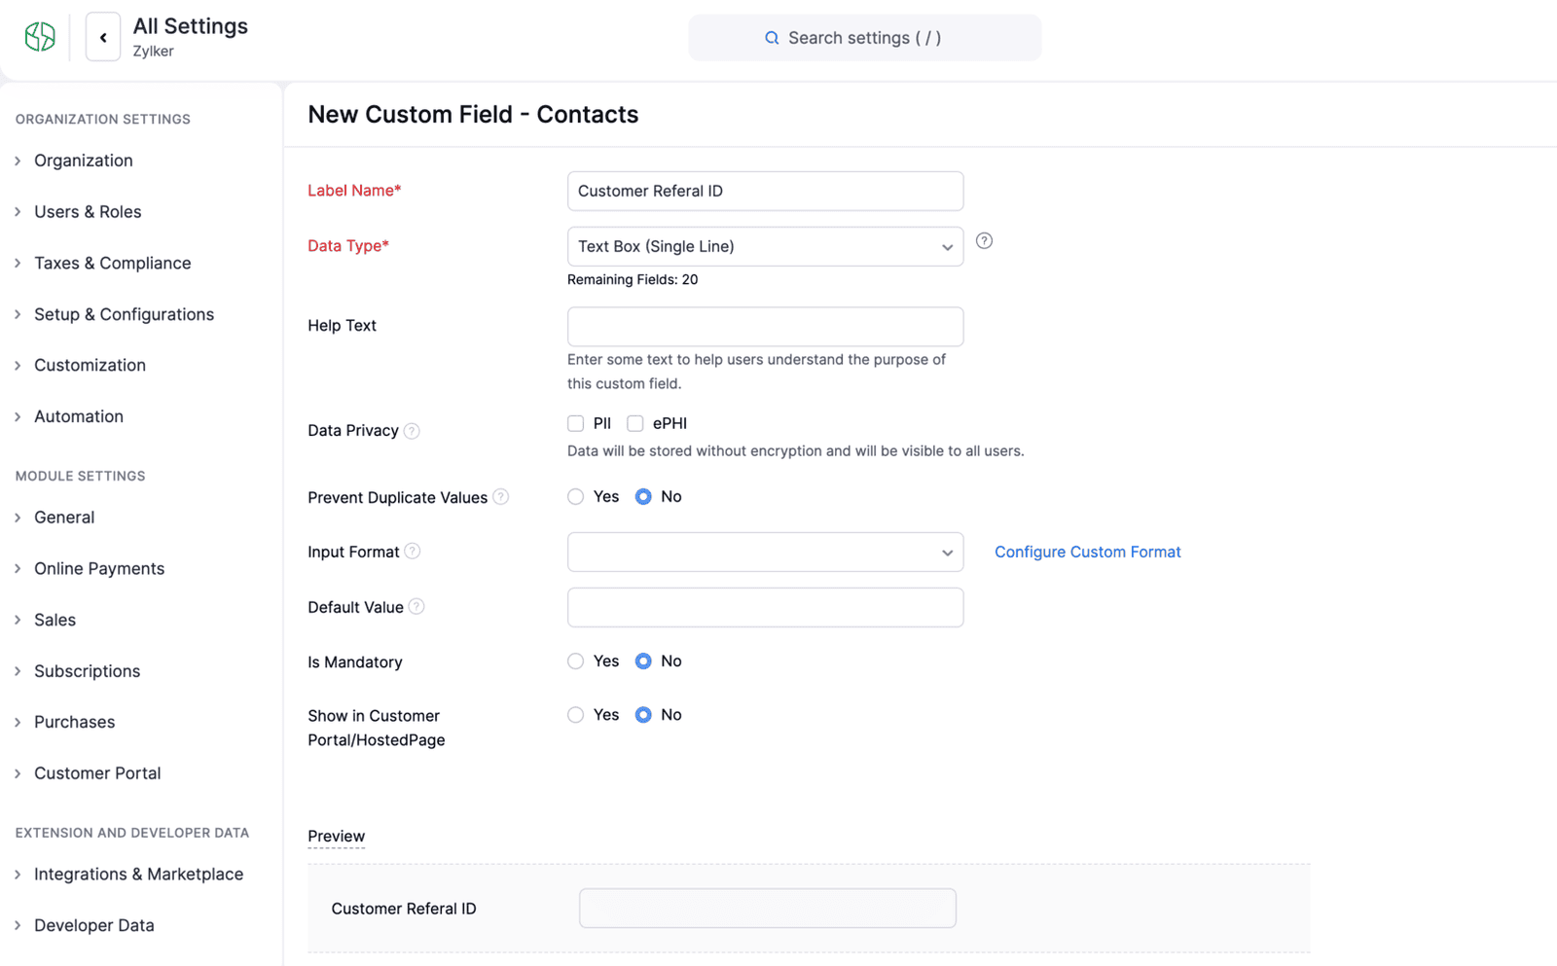Click Data Privacy help icon
Image resolution: width=1557 pixels, height=966 pixels.
click(412, 431)
